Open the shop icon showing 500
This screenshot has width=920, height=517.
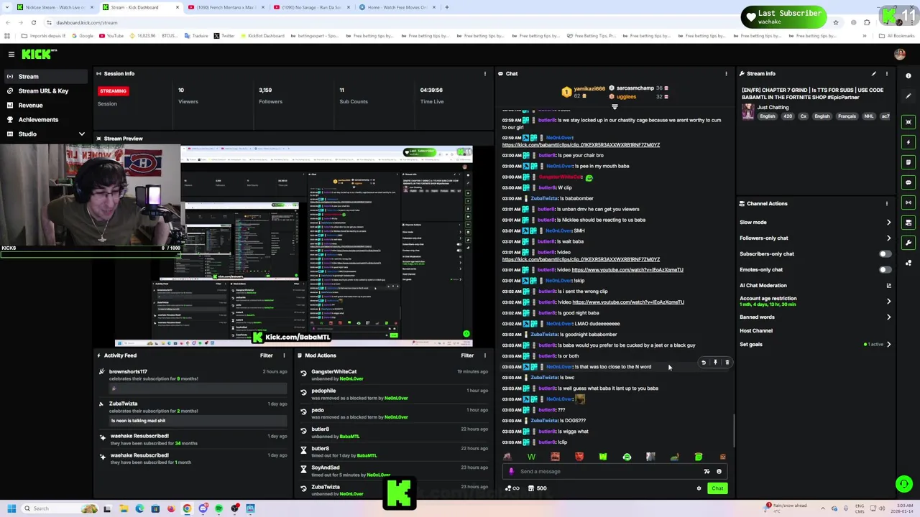[x=537, y=488]
